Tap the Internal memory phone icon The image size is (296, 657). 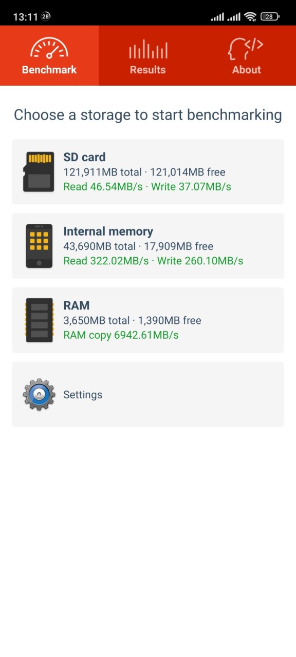point(39,246)
